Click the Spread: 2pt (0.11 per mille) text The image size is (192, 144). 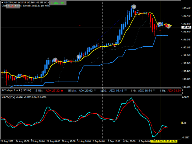(37, 6)
